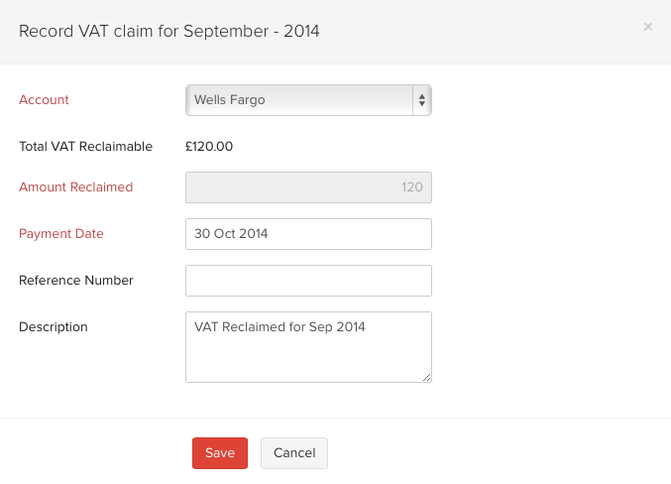Click the Amount Reclaimed label

(76, 187)
